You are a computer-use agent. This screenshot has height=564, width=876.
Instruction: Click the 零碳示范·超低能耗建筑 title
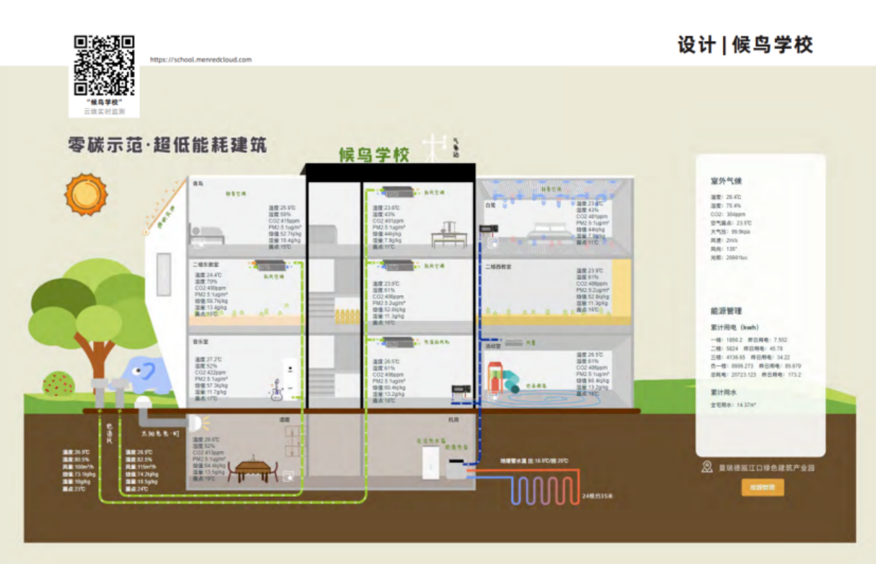click(167, 146)
